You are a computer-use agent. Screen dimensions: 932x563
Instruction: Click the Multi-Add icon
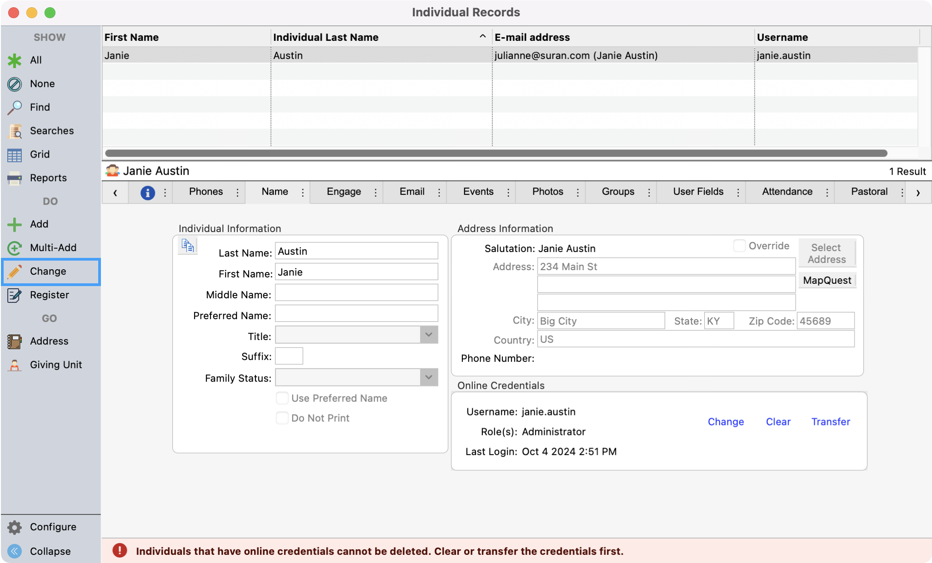coord(15,248)
